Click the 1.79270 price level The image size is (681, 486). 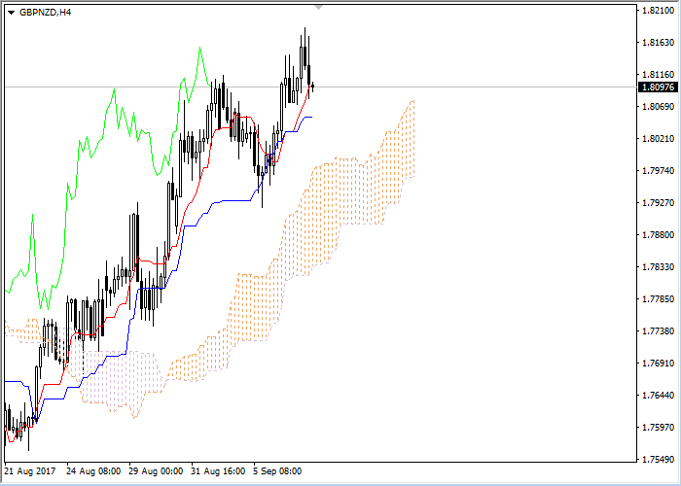(x=658, y=203)
